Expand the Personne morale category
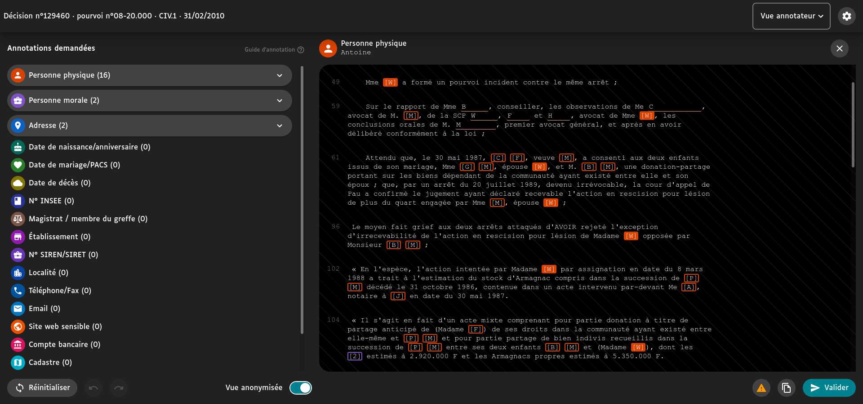The height and width of the screenshot is (404, 863). point(280,100)
